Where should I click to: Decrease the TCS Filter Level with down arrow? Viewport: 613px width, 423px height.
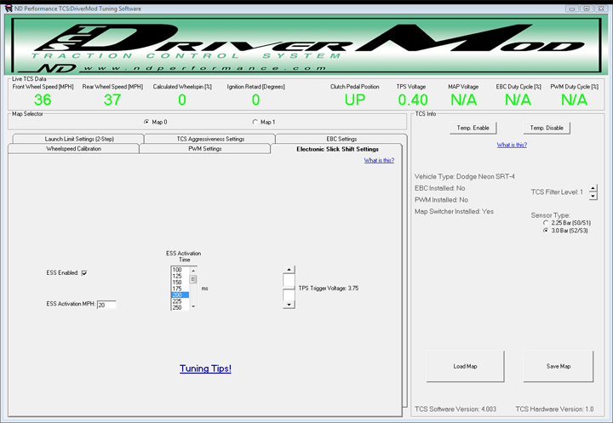(x=593, y=197)
